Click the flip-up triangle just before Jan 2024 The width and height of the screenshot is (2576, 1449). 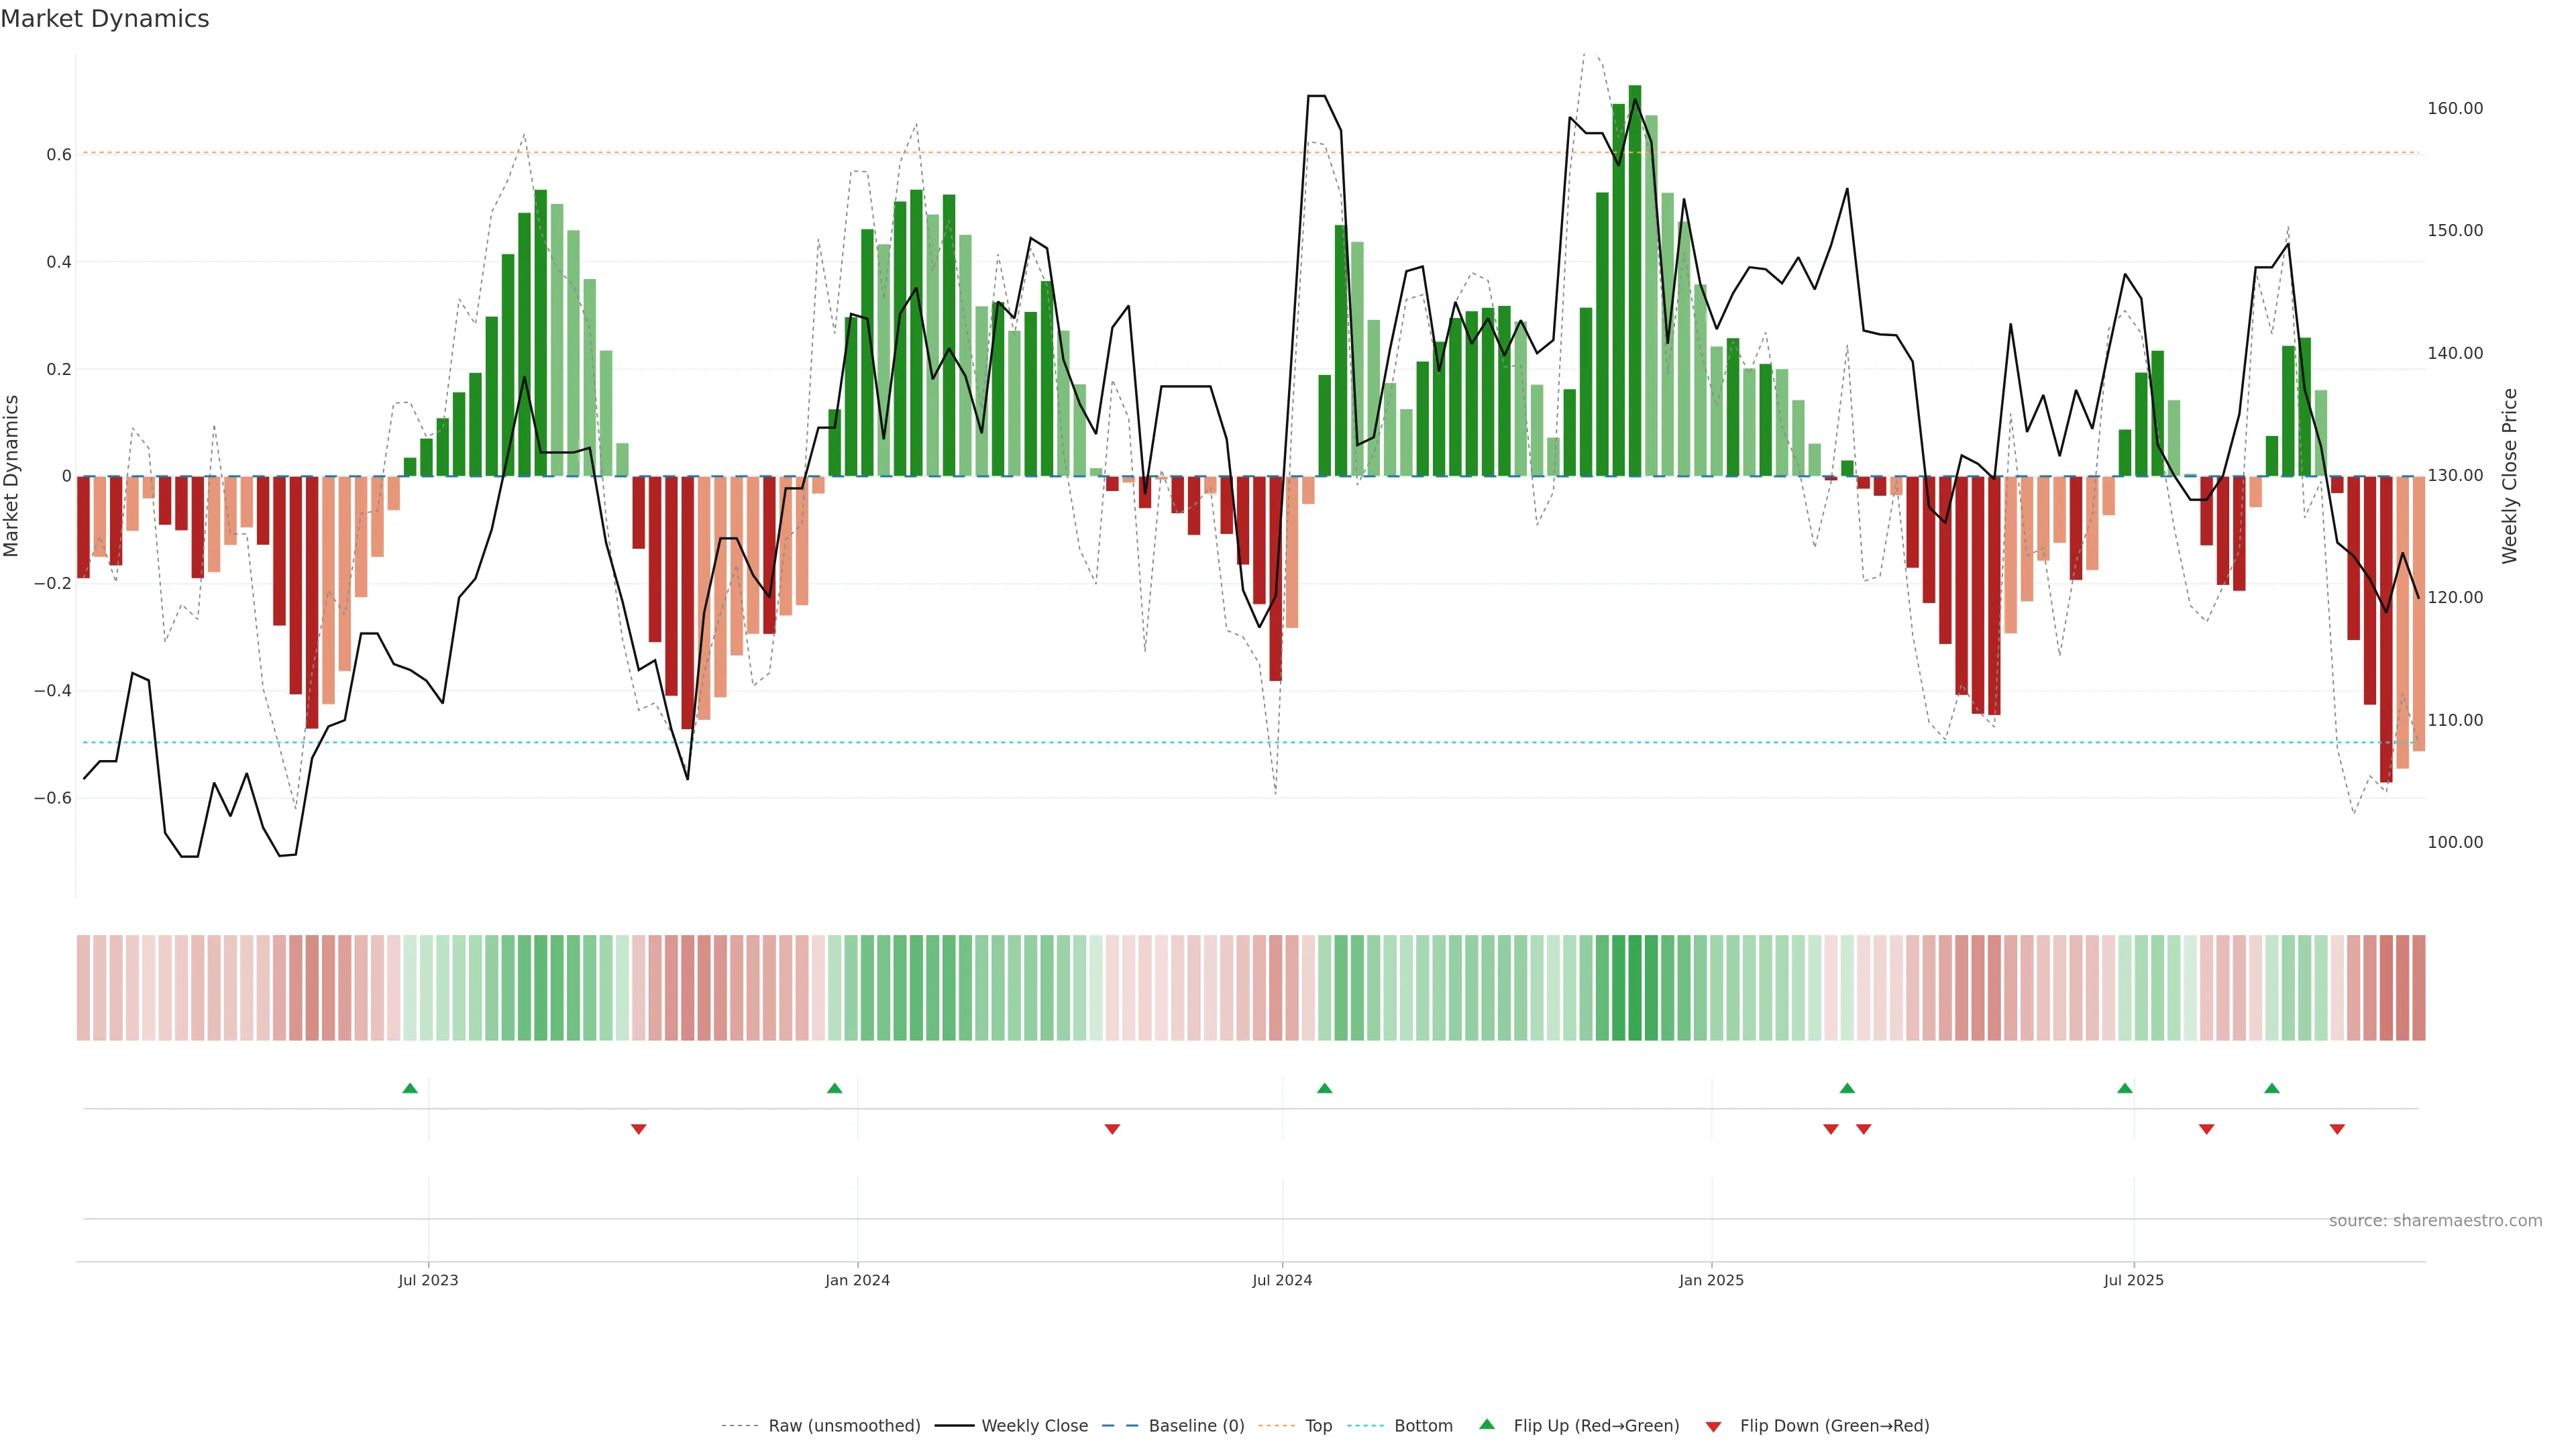835,1088
